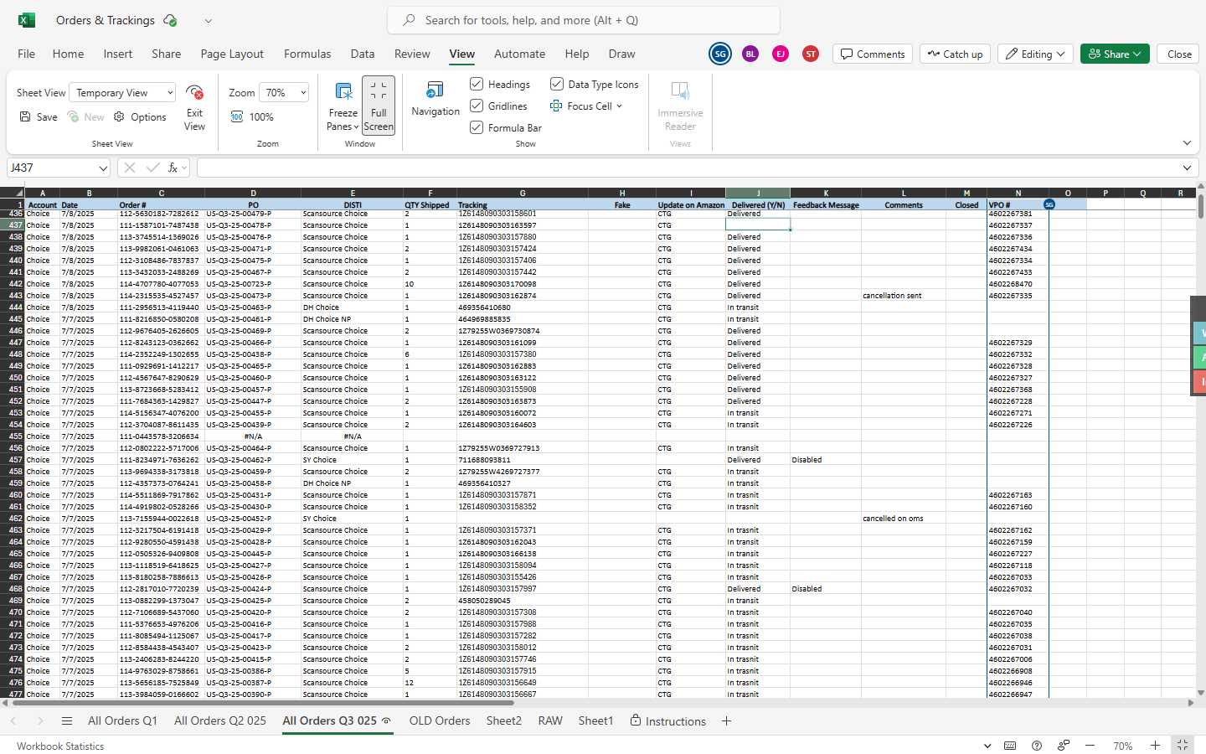The width and height of the screenshot is (1206, 754).
Task: Click the feedback icon in status bar
Action: coord(1063,746)
